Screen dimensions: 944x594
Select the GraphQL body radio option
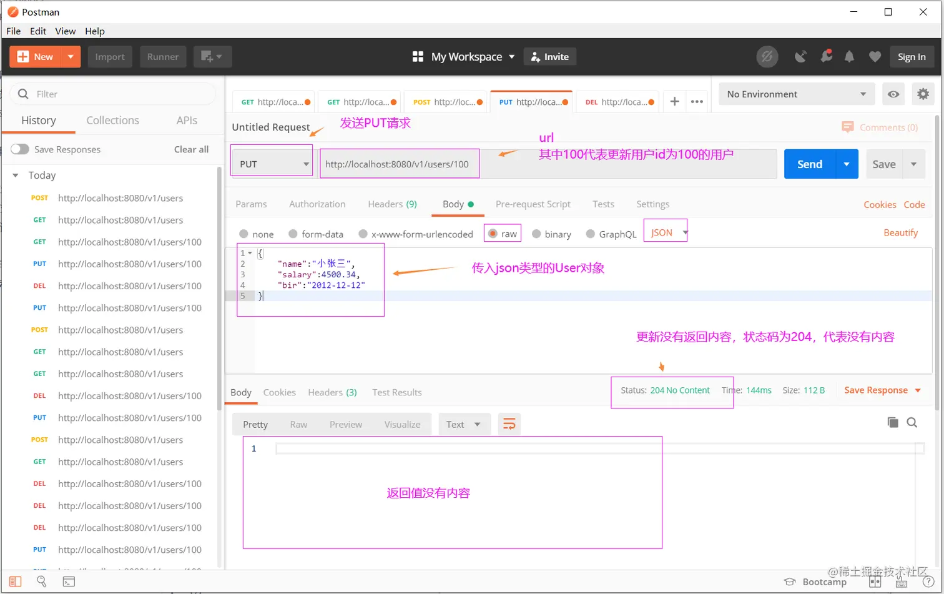tap(591, 234)
